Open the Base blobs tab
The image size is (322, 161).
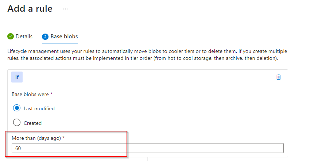pos(64,37)
